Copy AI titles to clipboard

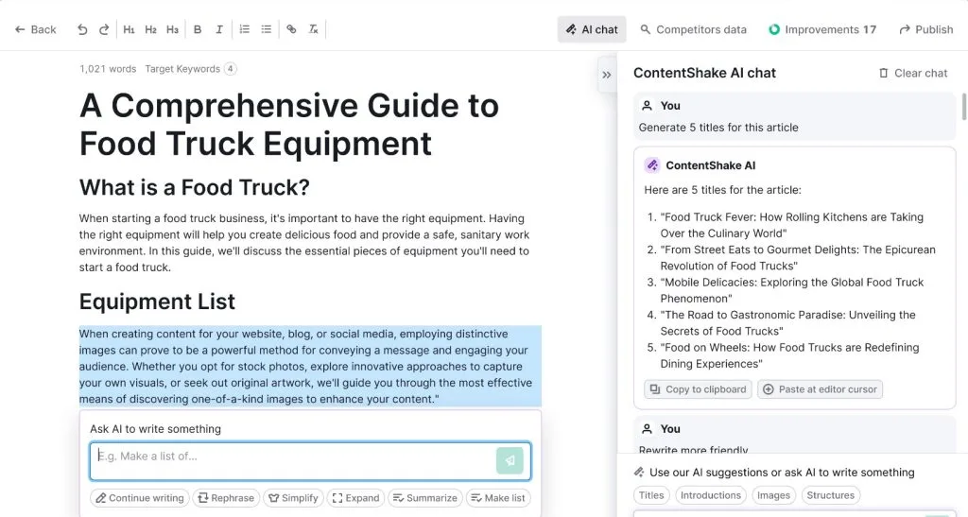click(x=699, y=389)
